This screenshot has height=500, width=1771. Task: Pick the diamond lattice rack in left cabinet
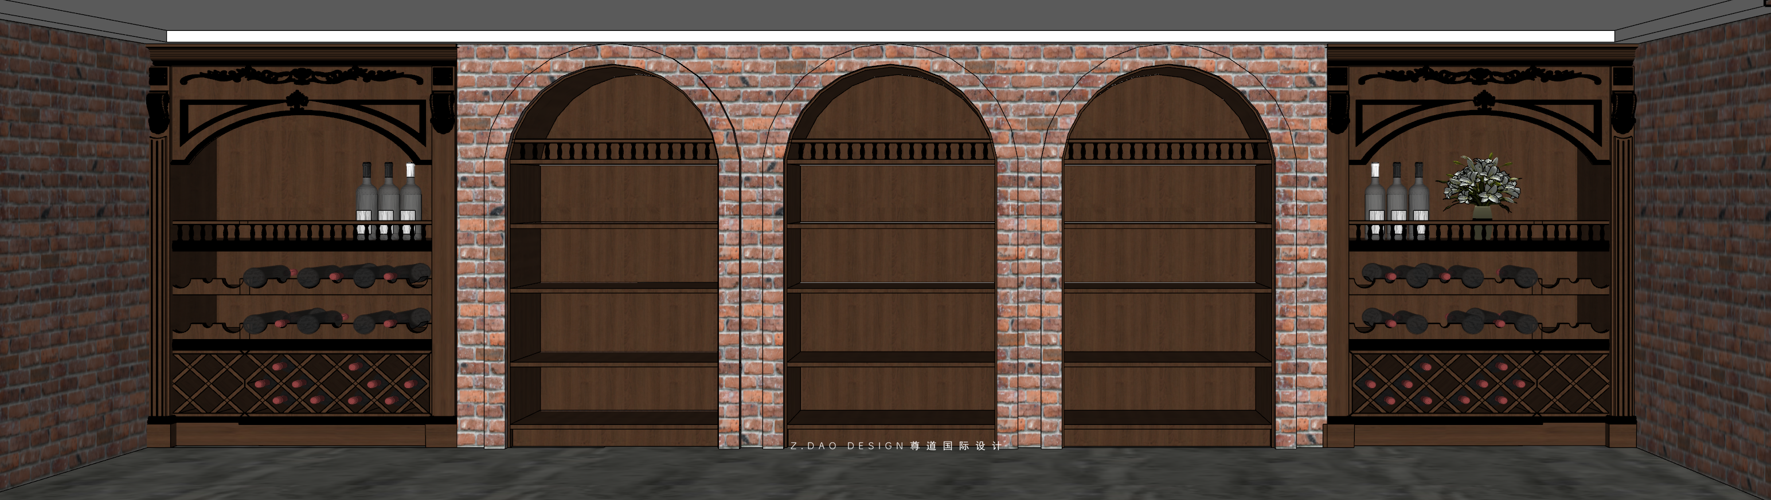point(301,383)
